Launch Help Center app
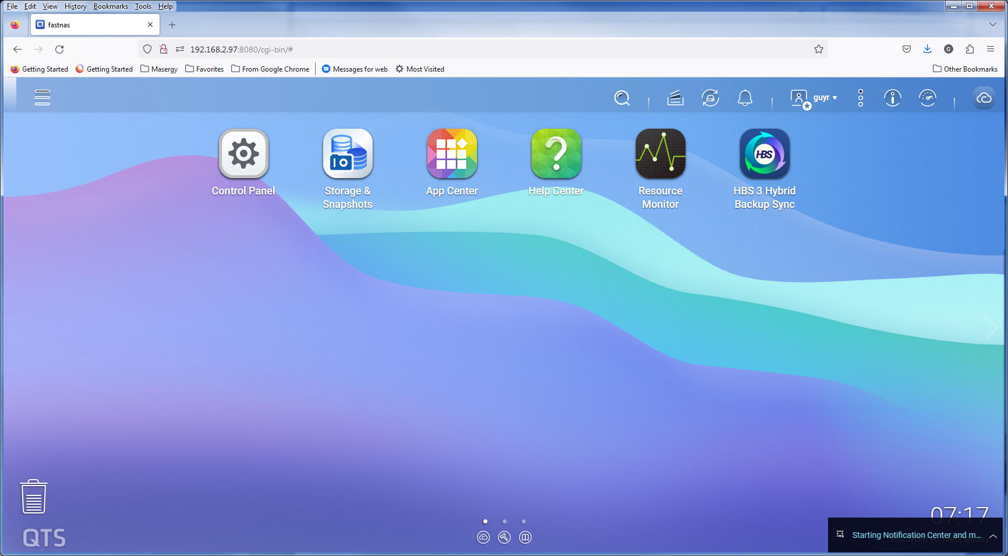Screen dimensions: 1008x556 tap(556, 162)
